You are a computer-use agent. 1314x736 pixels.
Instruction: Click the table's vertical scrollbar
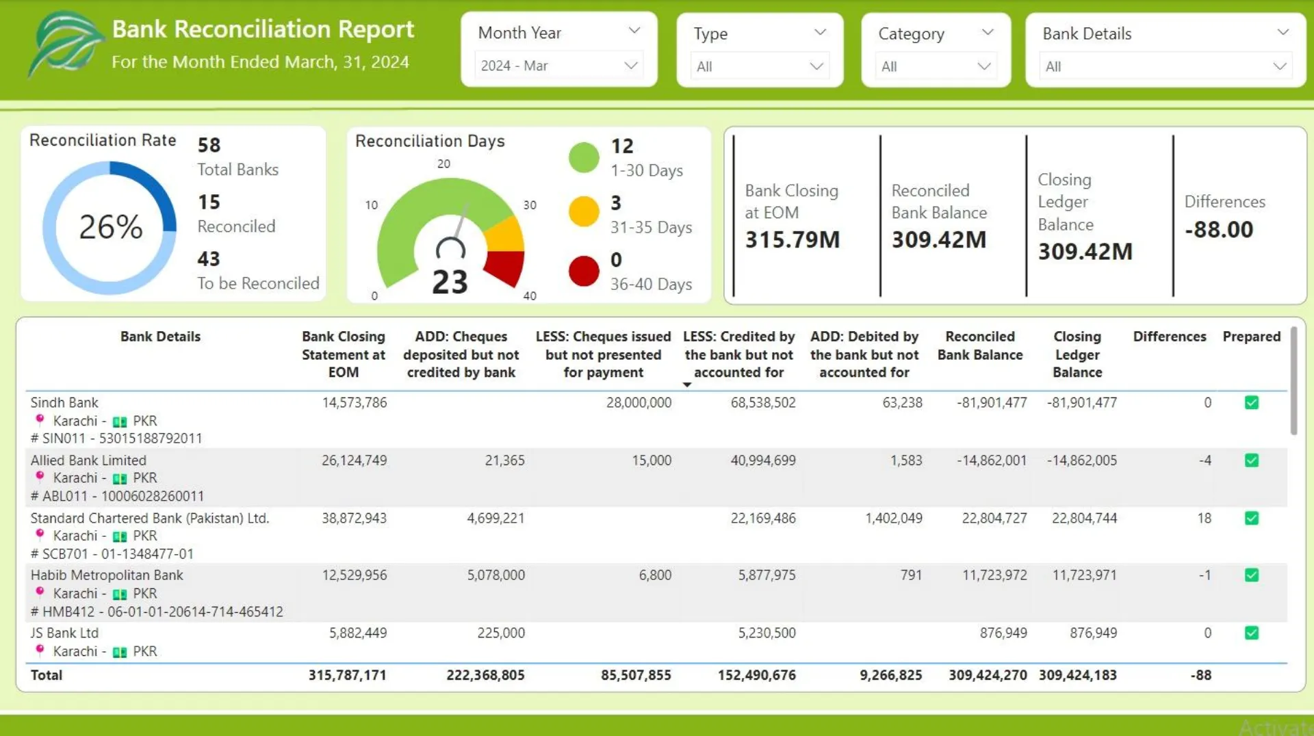(x=1293, y=383)
